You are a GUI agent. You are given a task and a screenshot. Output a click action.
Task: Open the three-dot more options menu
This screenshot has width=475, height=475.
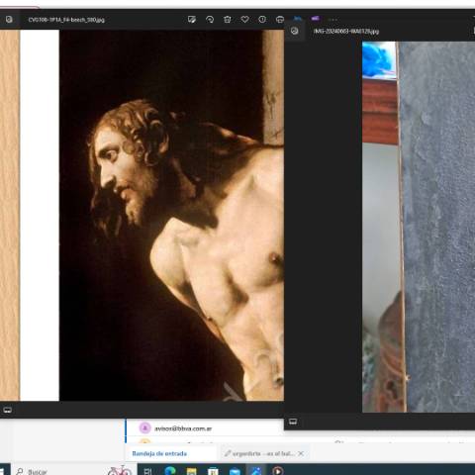tap(332, 20)
